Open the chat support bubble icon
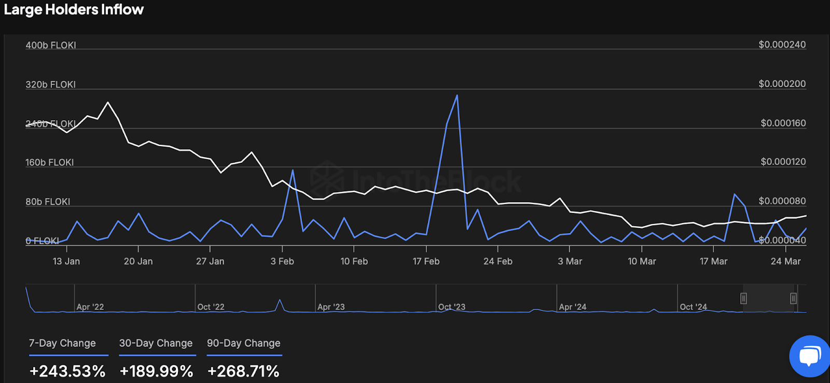 [x=810, y=357]
